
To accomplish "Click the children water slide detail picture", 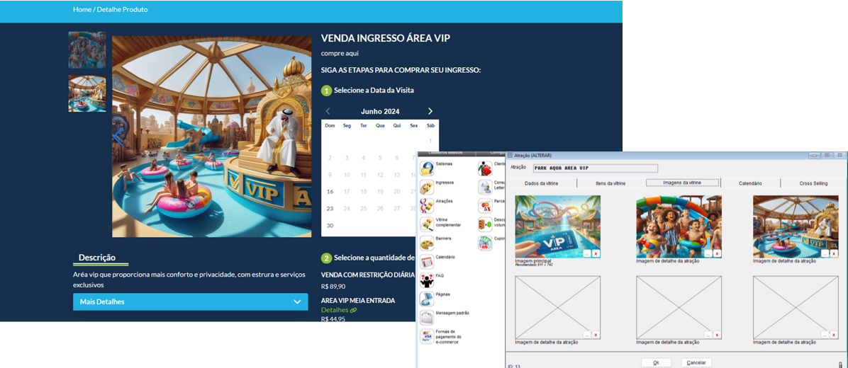I will 679,226.
